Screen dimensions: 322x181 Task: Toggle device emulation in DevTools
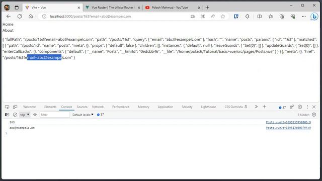[15, 107]
